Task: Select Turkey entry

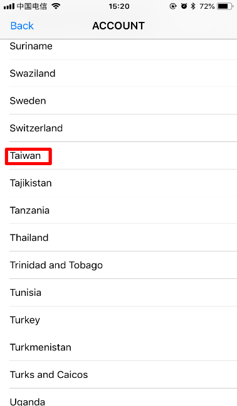Action: [118, 320]
